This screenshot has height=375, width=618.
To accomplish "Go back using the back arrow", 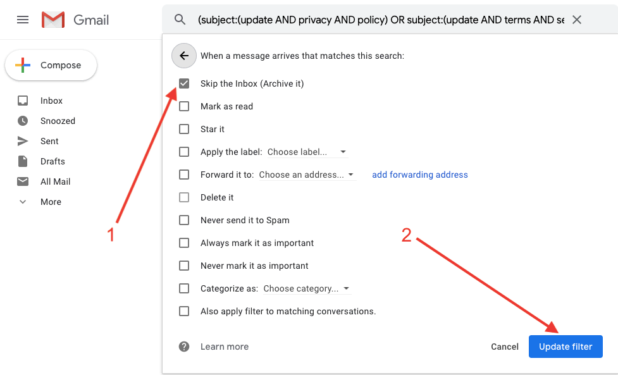I will (x=184, y=56).
